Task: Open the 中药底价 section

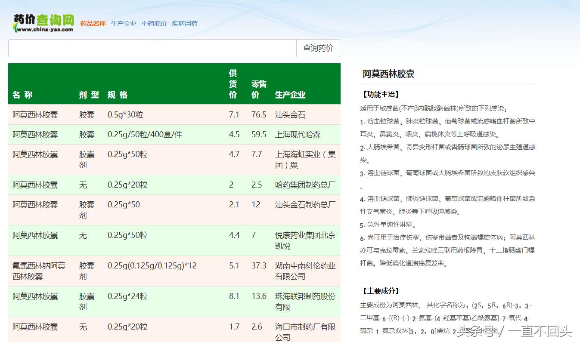Action: [154, 23]
